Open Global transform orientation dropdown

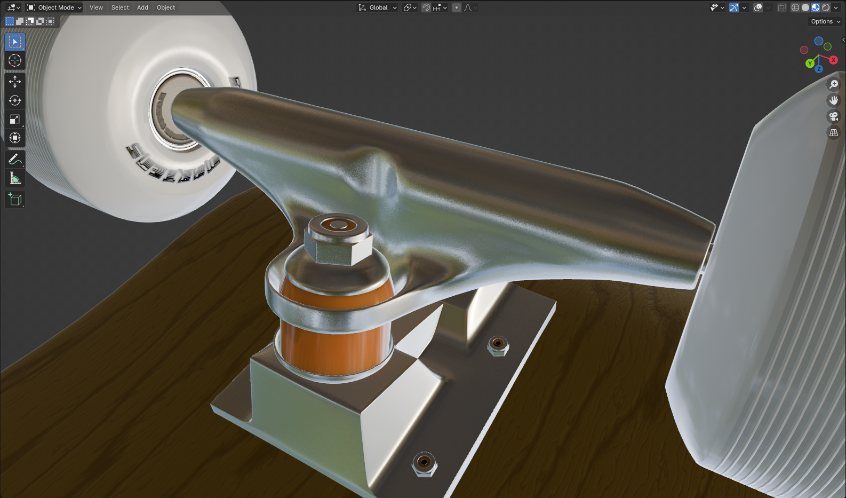(378, 7)
